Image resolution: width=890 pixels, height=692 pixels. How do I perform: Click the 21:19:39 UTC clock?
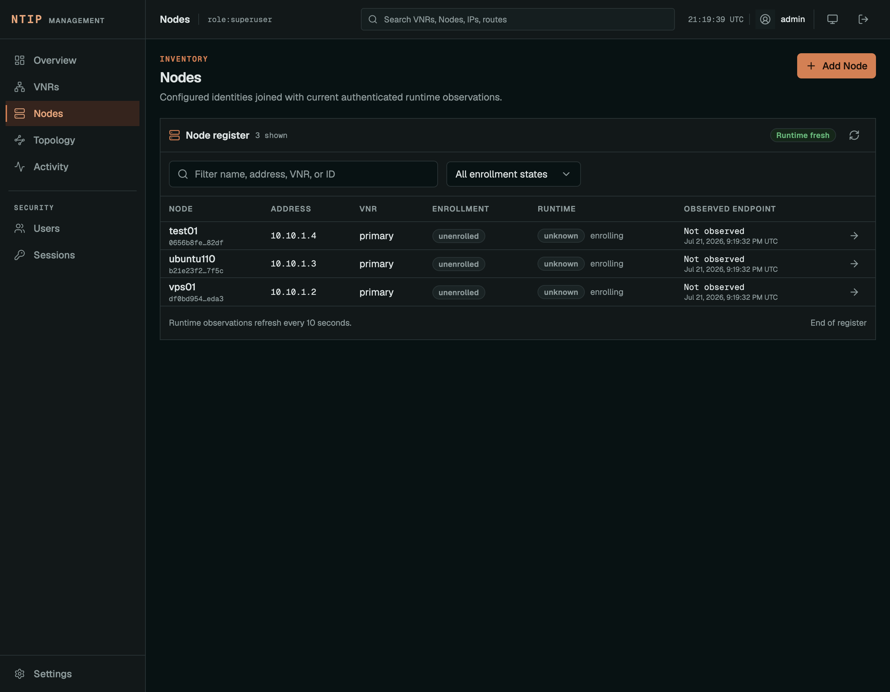716,20
